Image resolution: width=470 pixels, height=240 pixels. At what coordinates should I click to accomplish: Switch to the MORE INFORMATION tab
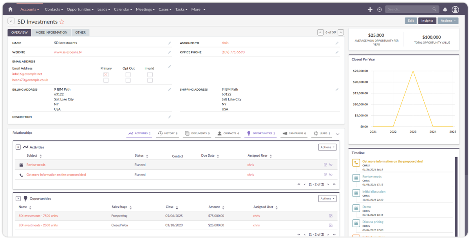point(51,32)
